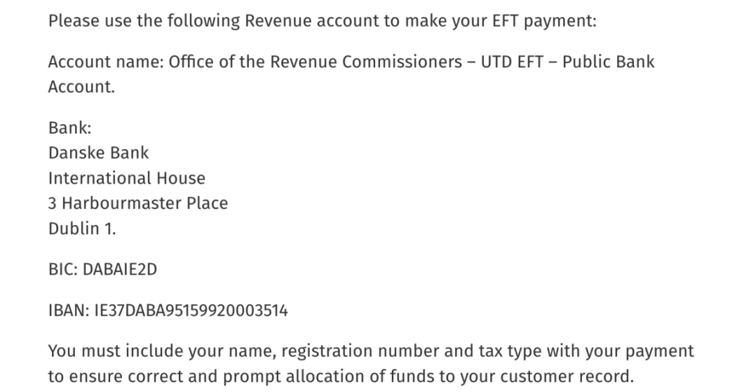The width and height of the screenshot is (749, 392).
Task: Click the 'Account name' label text
Action: [x=106, y=62]
